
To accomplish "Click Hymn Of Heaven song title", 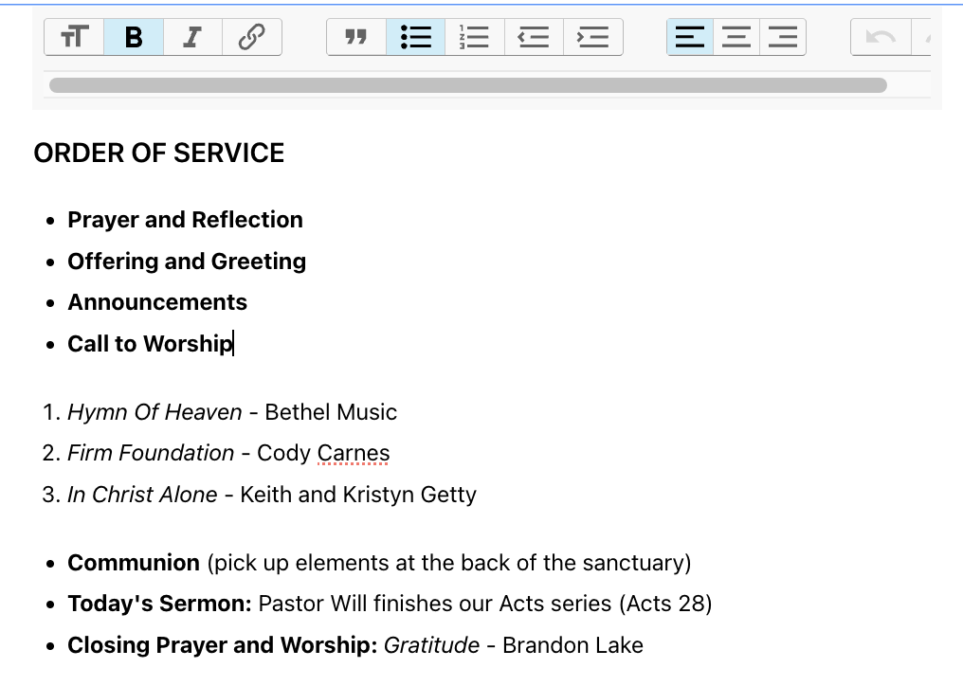I will [154, 412].
